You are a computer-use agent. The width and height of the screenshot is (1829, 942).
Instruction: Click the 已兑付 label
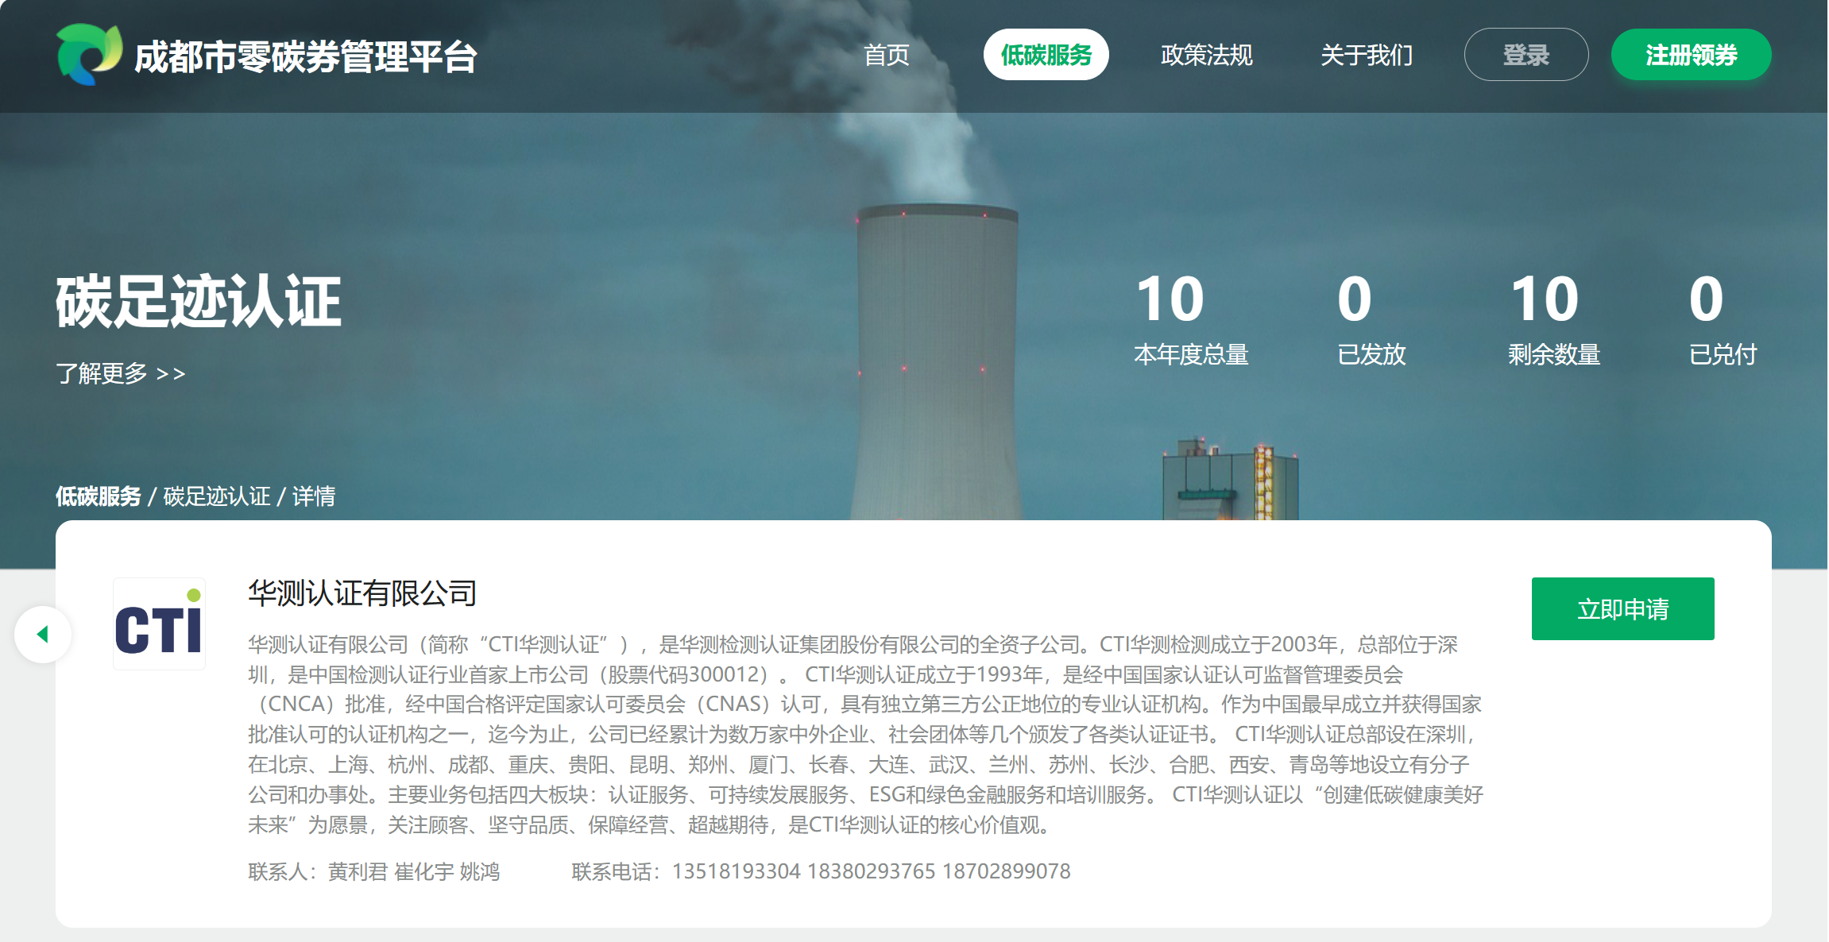[x=1723, y=354]
